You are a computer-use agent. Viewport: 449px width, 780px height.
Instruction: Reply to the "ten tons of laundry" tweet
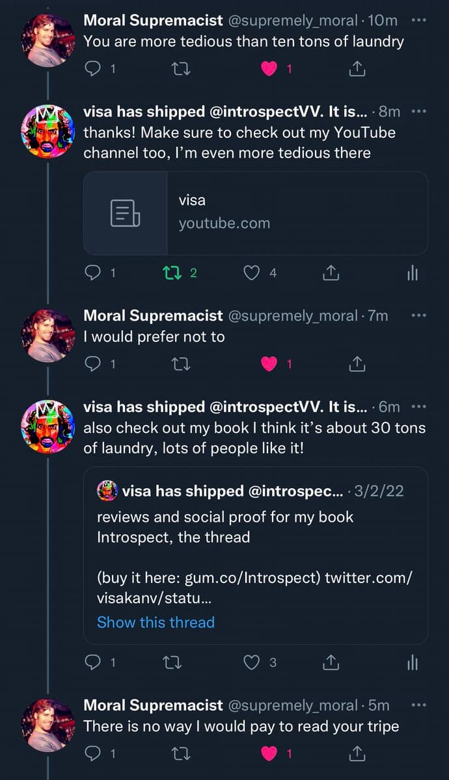point(93,69)
